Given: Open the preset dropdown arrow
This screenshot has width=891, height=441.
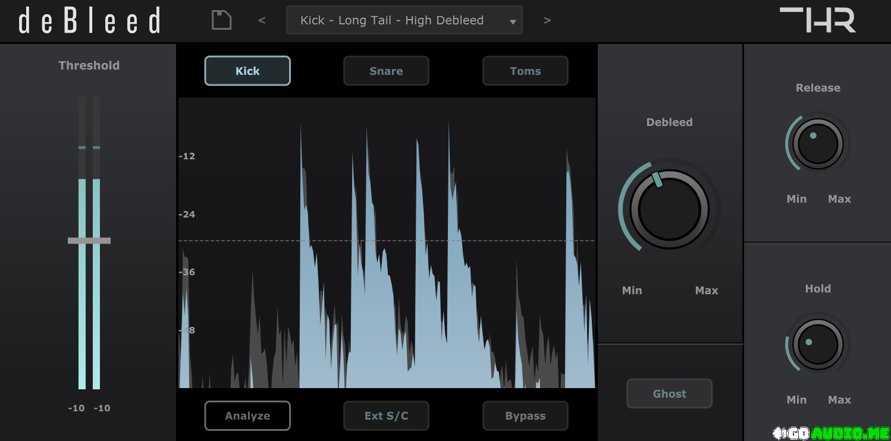Looking at the screenshot, I should click(513, 23).
